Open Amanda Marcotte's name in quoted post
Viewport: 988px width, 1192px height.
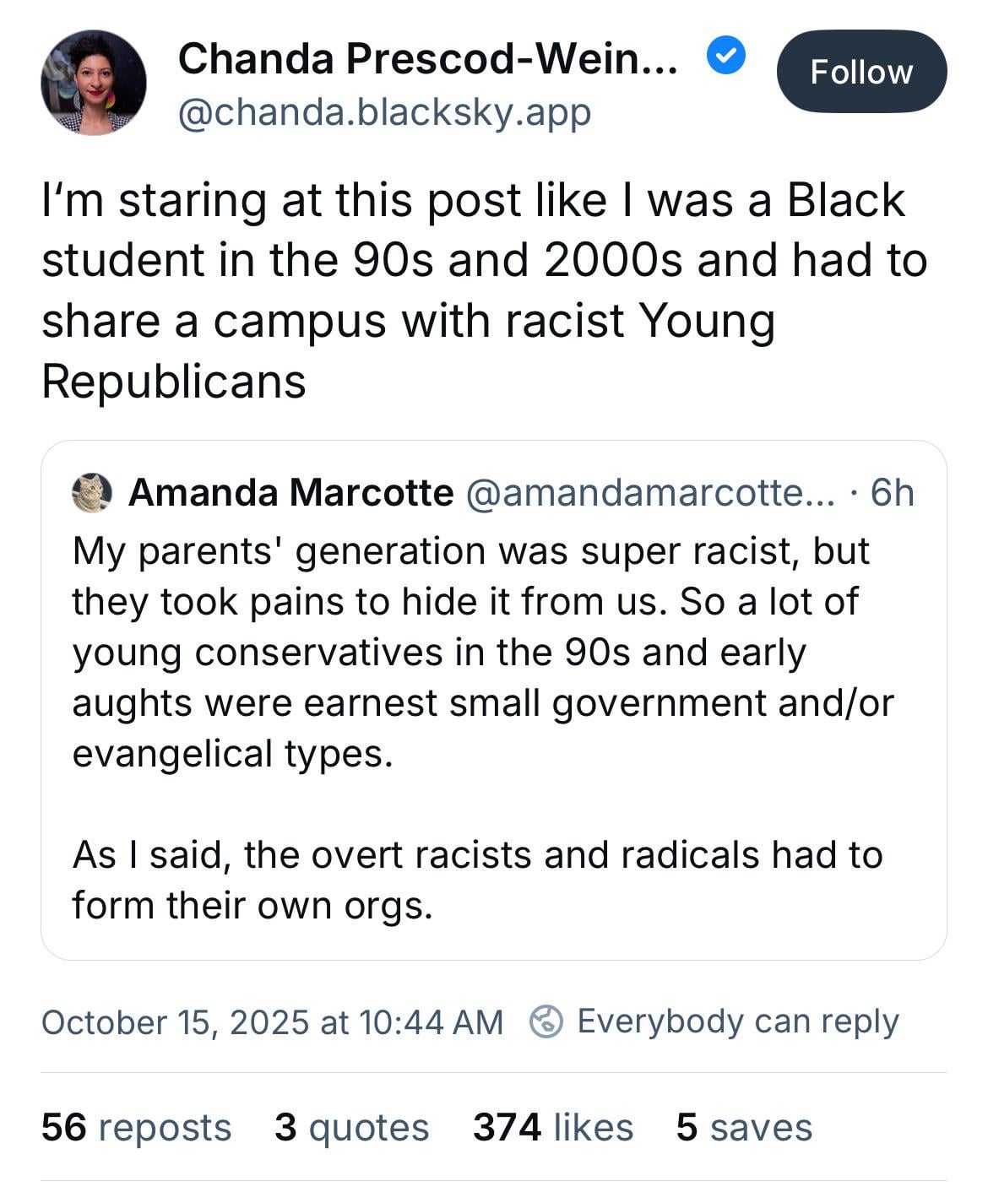290,493
